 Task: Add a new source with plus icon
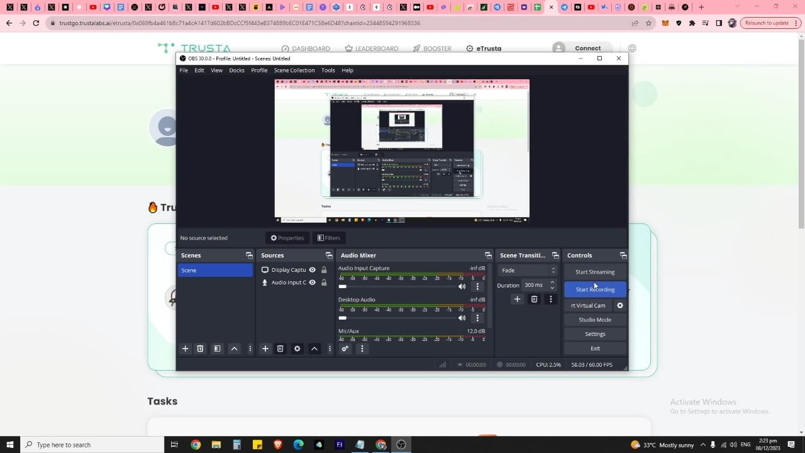pyautogui.click(x=265, y=349)
